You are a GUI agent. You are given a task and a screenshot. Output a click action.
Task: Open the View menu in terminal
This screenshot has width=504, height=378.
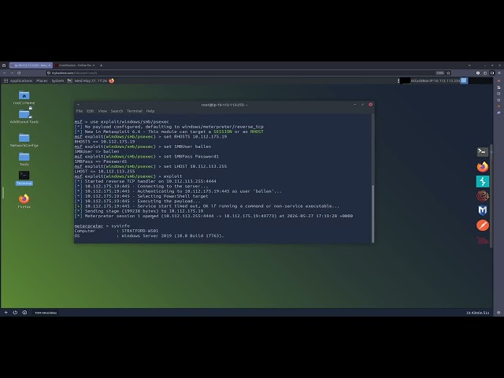tap(102, 111)
